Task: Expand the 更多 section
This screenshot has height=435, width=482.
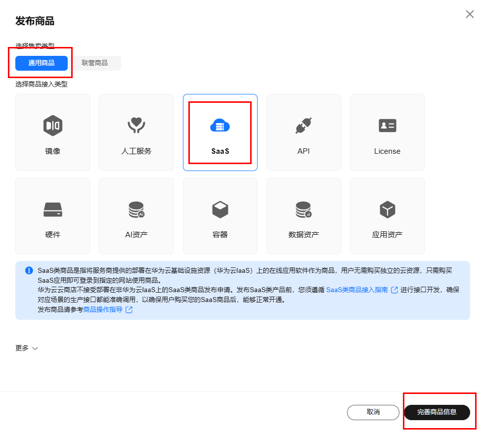Action: pos(22,348)
